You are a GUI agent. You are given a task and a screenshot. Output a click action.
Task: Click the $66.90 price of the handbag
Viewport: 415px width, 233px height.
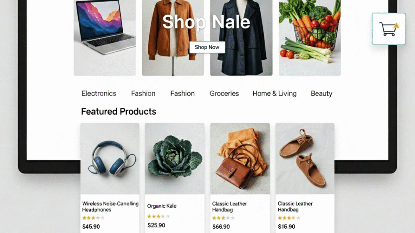(221, 227)
